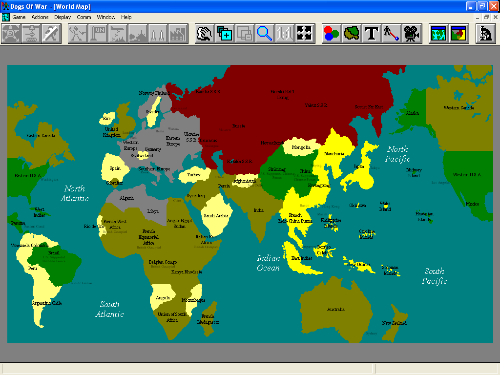The width and height of the screenshot is (500, 375).
Task: Click the UN flag toolbar icon
Action: [x=98, y=34]
